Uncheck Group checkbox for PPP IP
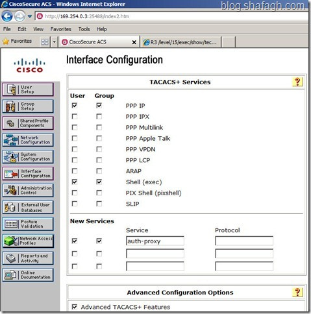The width and height of the screenshot is (311, 314). click(99, 106)
